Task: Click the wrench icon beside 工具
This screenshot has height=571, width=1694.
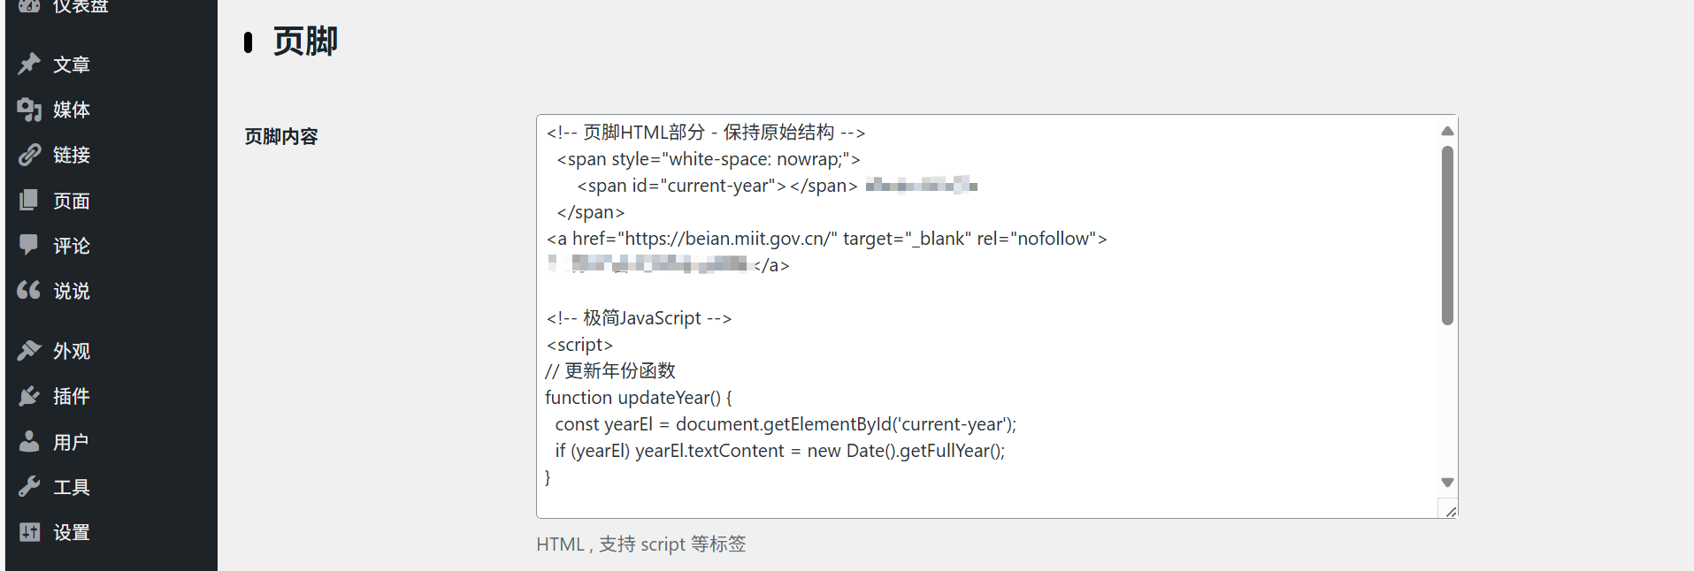Action: pos(29,486)
